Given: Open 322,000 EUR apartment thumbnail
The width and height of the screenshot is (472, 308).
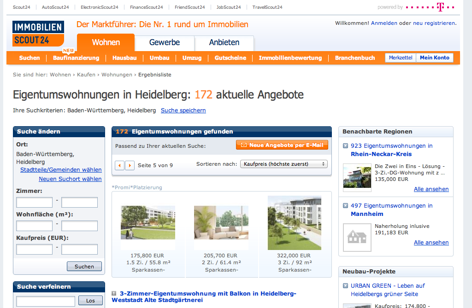Looking at the screenshot, I should click(295, 223).
